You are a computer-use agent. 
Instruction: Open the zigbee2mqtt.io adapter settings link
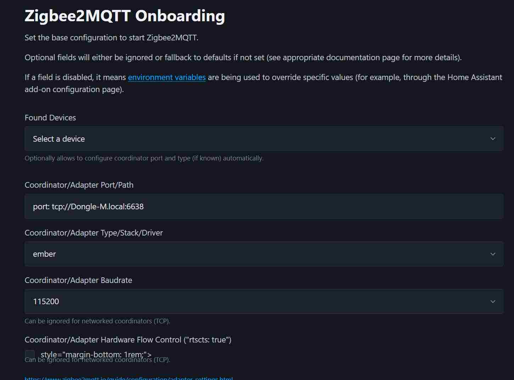(x=128, y=378)
